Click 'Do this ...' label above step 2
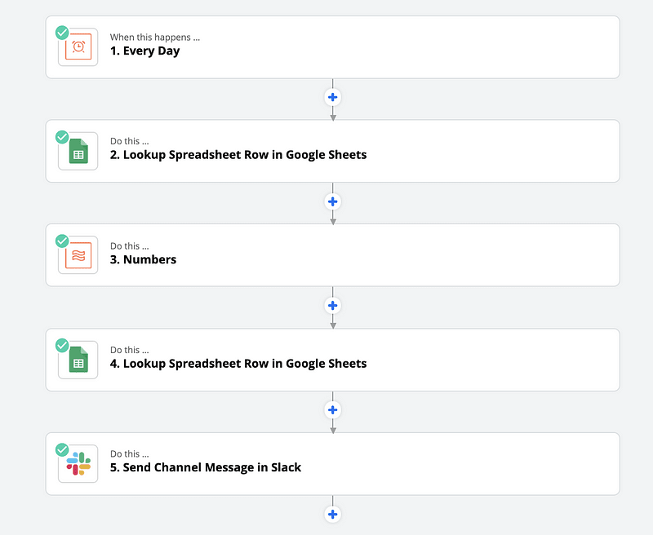Image resolution: width=653 pixels, height=535 pixels. coord(130,141)
